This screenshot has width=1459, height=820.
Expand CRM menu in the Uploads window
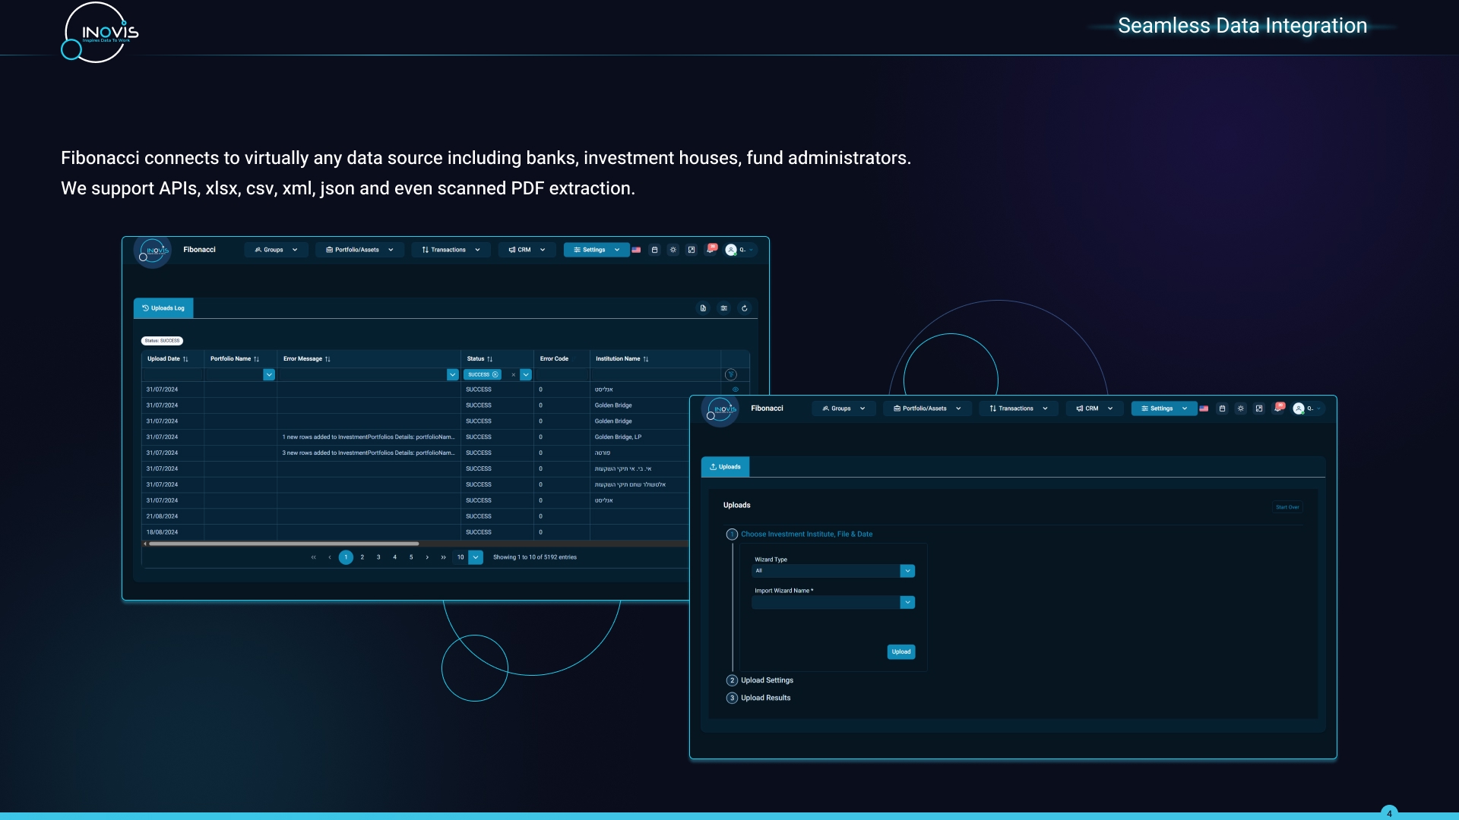click(1094, 408)
